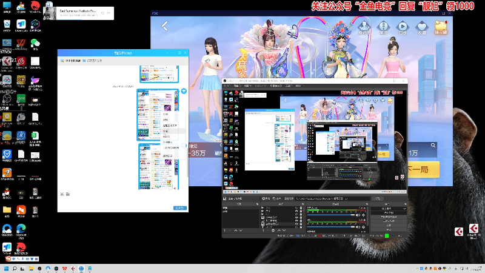Click the blue round icon beside the chat image

184,91
